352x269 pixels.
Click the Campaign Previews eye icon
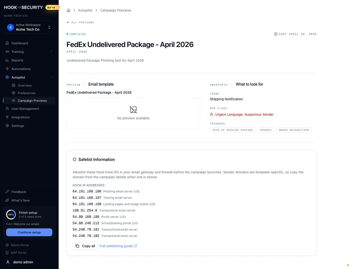[13, 101]
